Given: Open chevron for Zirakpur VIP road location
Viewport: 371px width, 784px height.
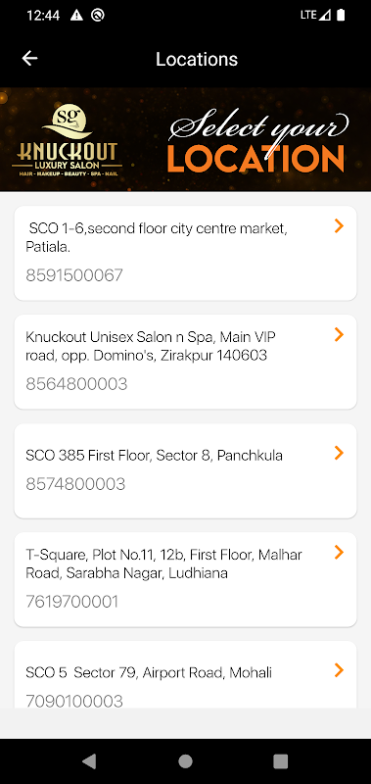Looking at the screenshot, I should click(x=339, y=334).
